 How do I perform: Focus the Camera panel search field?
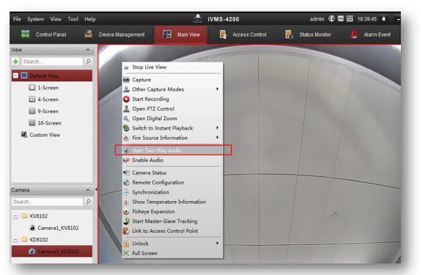pos(47,202)
